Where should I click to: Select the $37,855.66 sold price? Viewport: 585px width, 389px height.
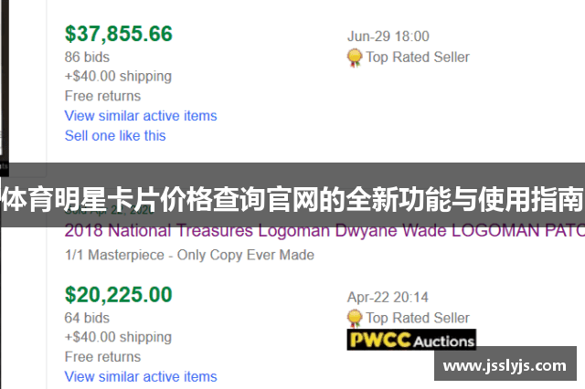pyautogui.click(x=119, y=34)
